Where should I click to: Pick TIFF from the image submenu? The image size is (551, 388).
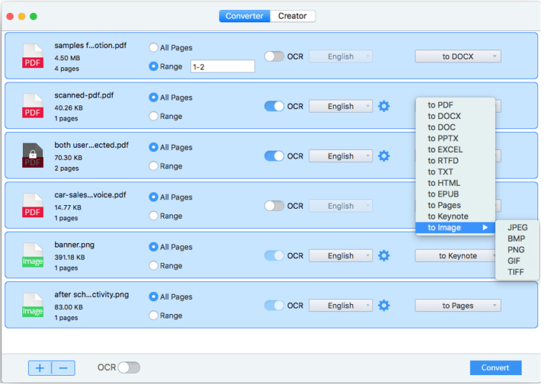click(517, 272)
